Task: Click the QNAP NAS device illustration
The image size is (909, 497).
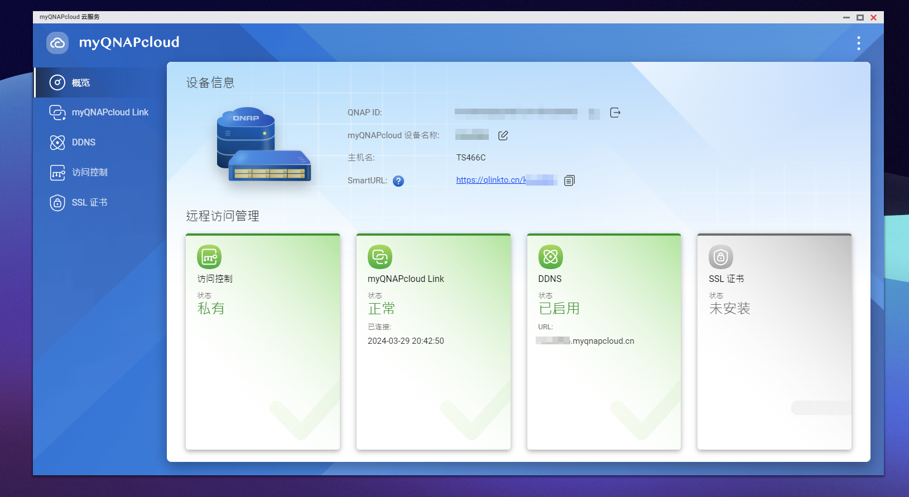Action: [263, 145]
